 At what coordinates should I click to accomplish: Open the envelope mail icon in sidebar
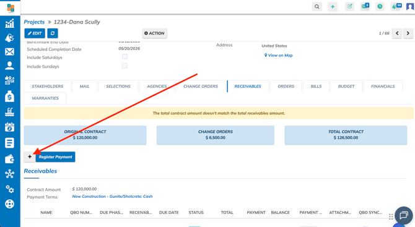click(x=9, y=52)
